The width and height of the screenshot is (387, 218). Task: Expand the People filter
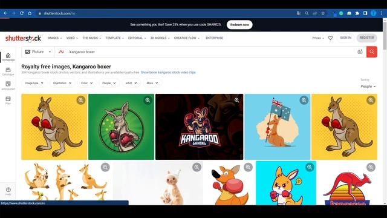click(x=109, y=83)
